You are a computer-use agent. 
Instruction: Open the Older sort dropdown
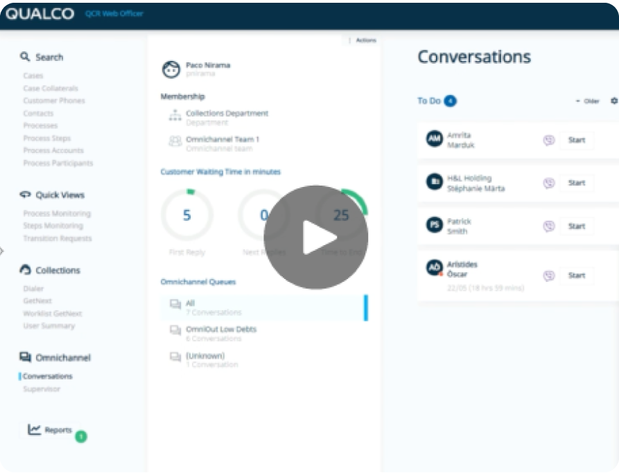tap(588, 101)
